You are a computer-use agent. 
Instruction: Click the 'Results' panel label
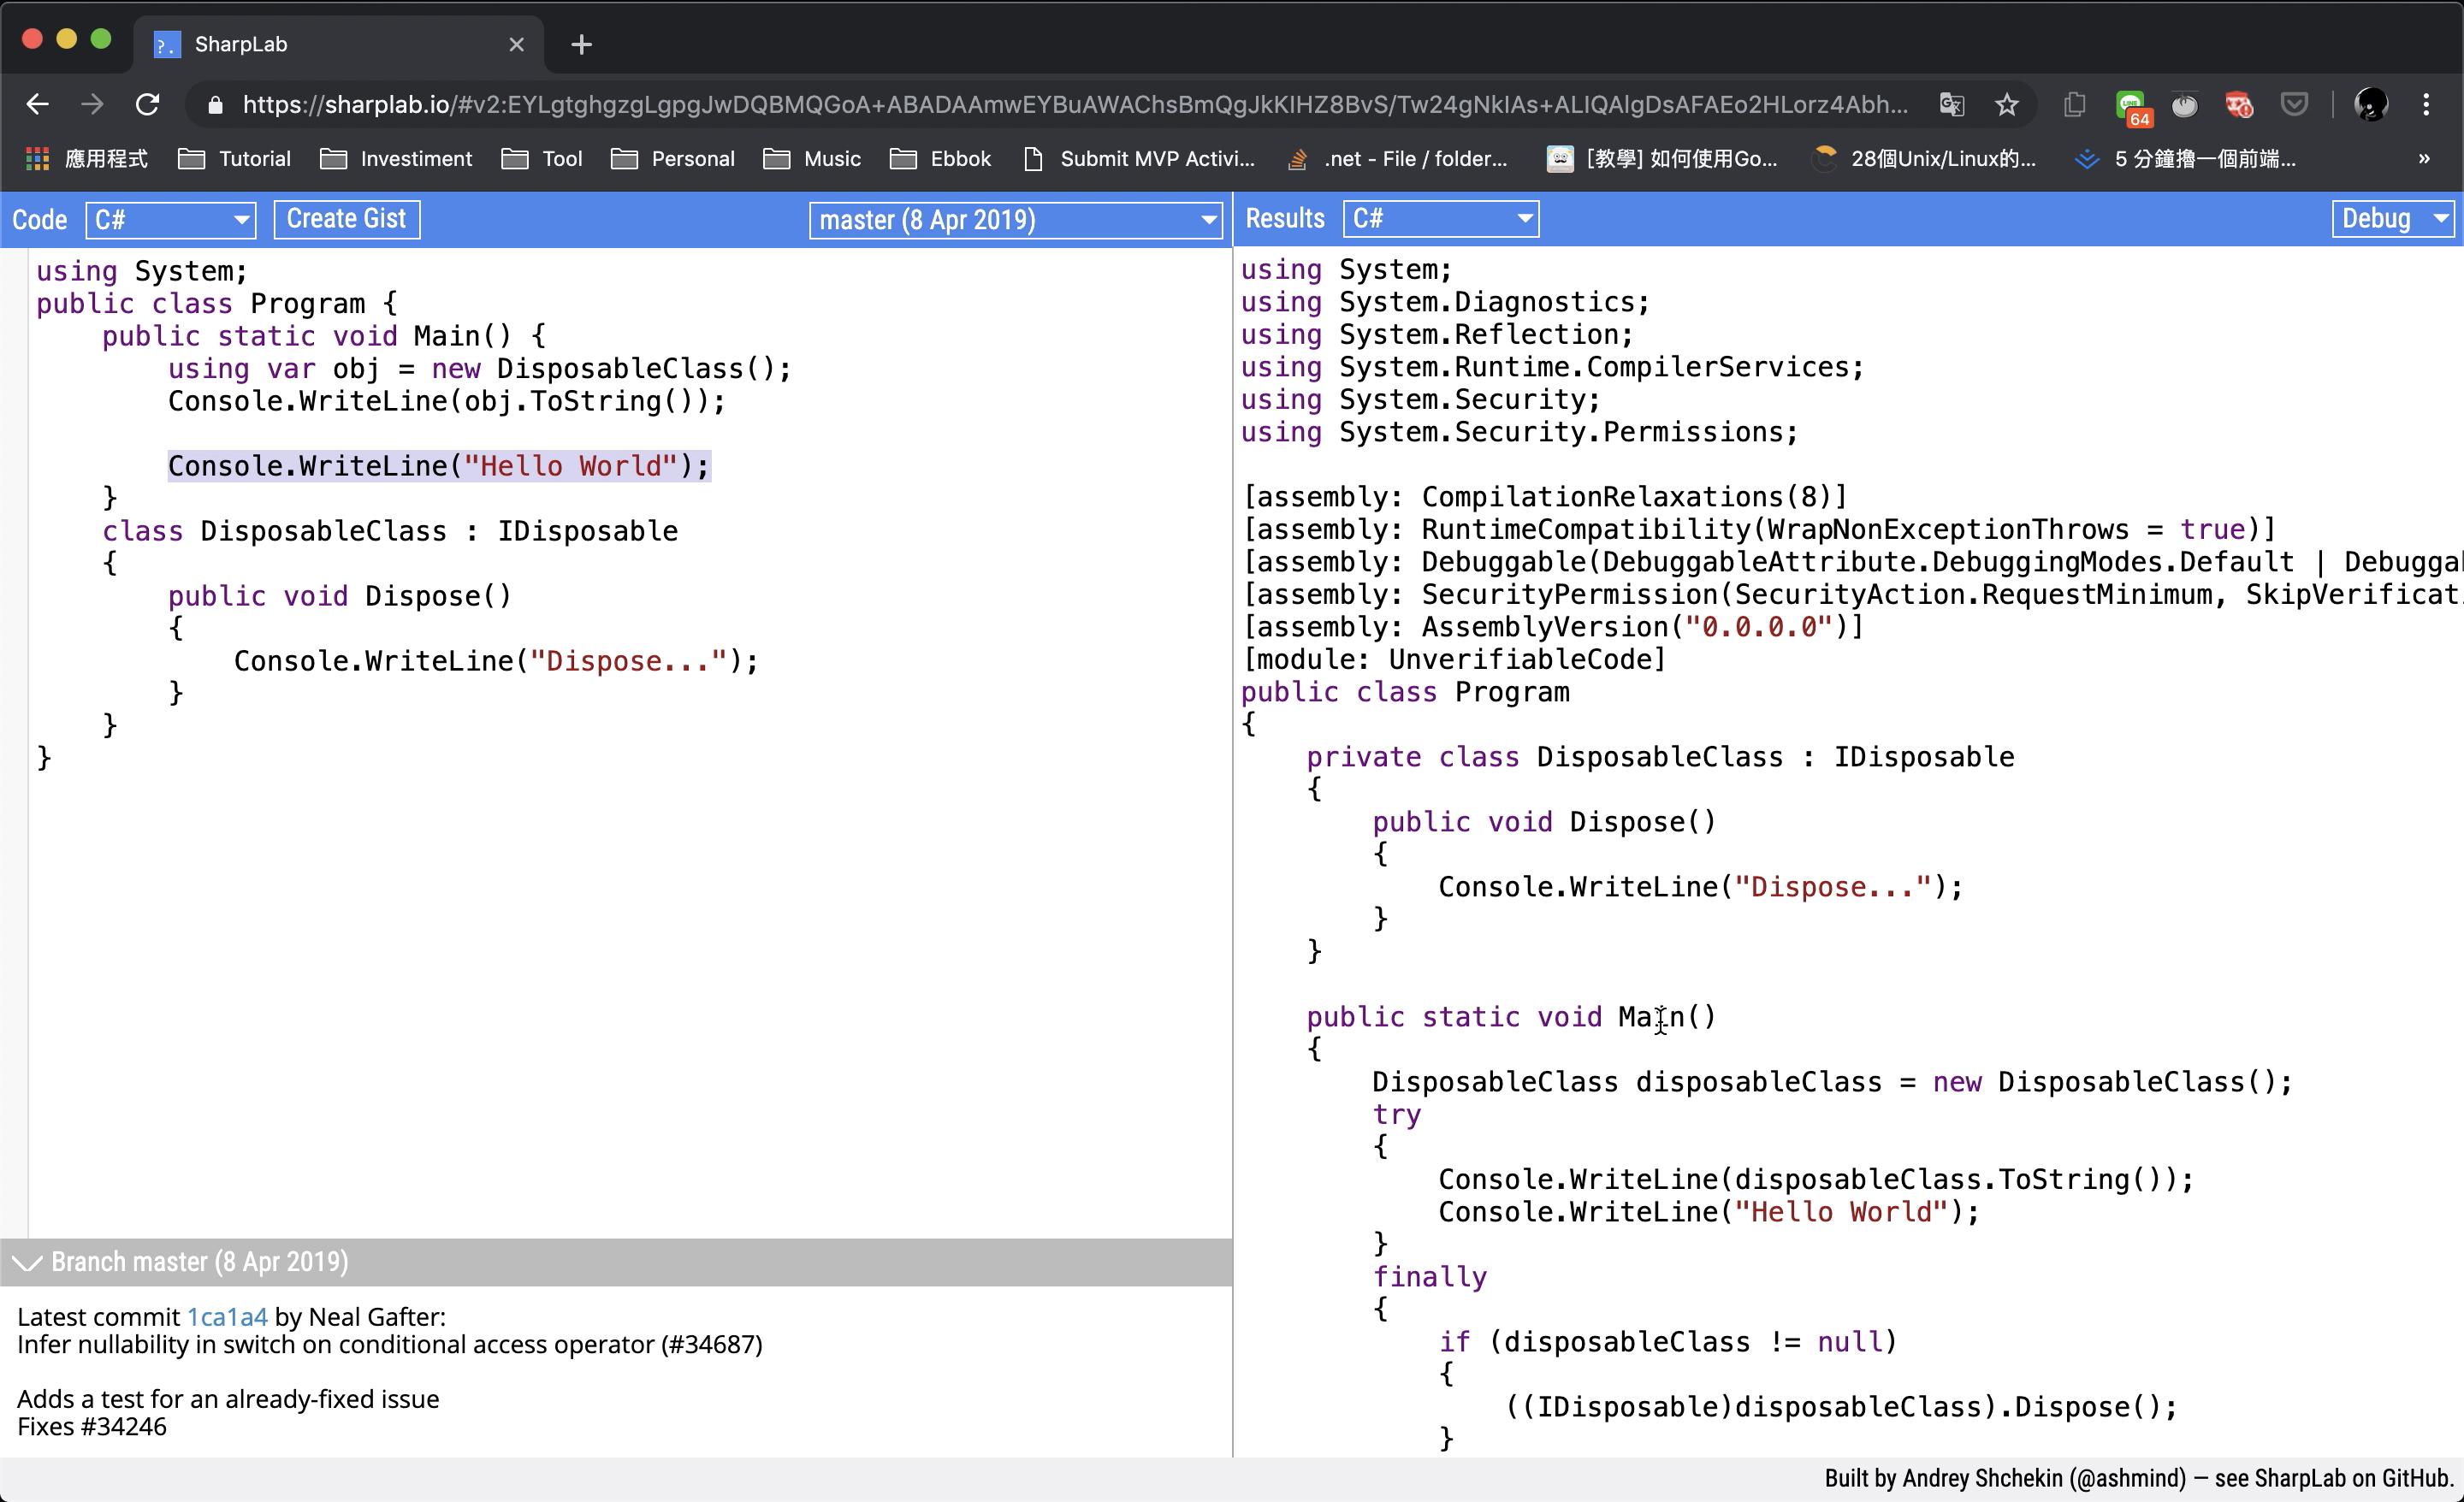[1284, 219]
